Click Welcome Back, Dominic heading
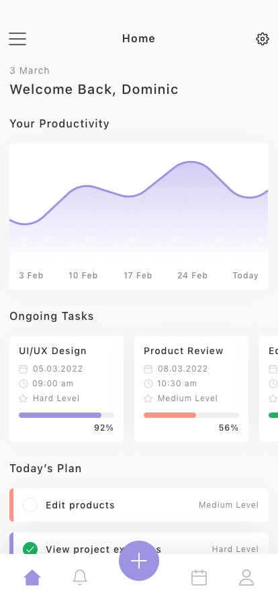 (94, 89)
